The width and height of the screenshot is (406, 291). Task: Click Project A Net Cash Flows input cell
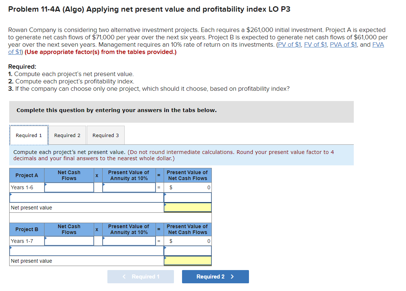coord(69,187)
